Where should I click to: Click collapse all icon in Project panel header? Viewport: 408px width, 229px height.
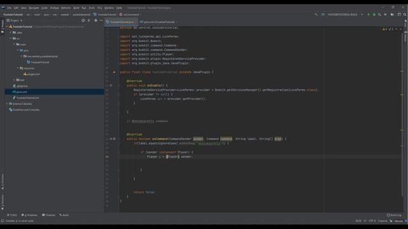coord(89,20)
